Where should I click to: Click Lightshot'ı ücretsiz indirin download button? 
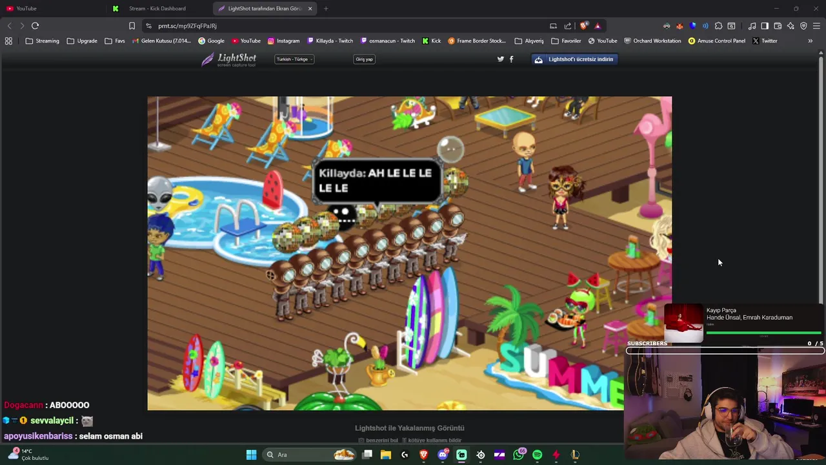pyautogui.click(x=574, y=59)
